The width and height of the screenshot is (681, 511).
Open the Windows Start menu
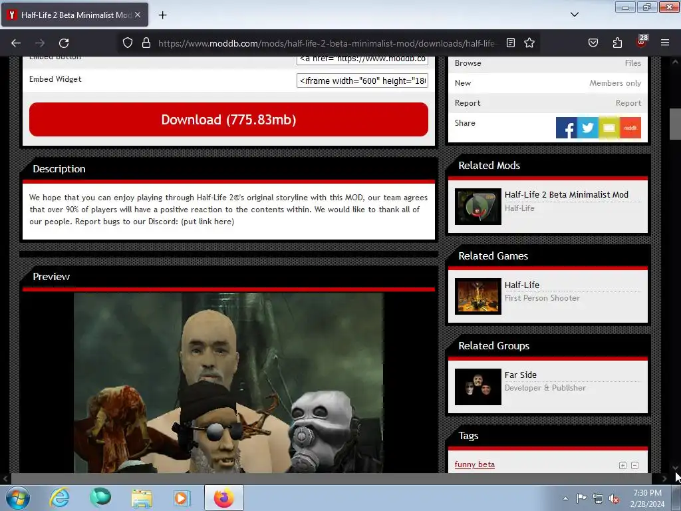17,498
